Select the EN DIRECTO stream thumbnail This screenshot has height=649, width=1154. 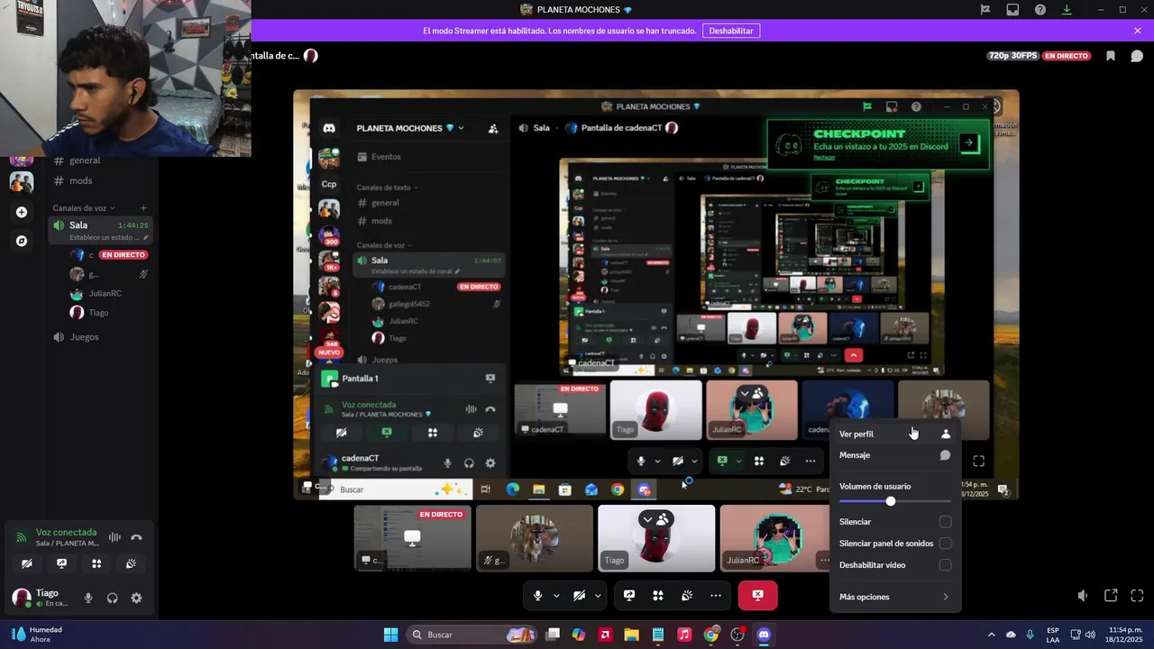pos(412,538)
